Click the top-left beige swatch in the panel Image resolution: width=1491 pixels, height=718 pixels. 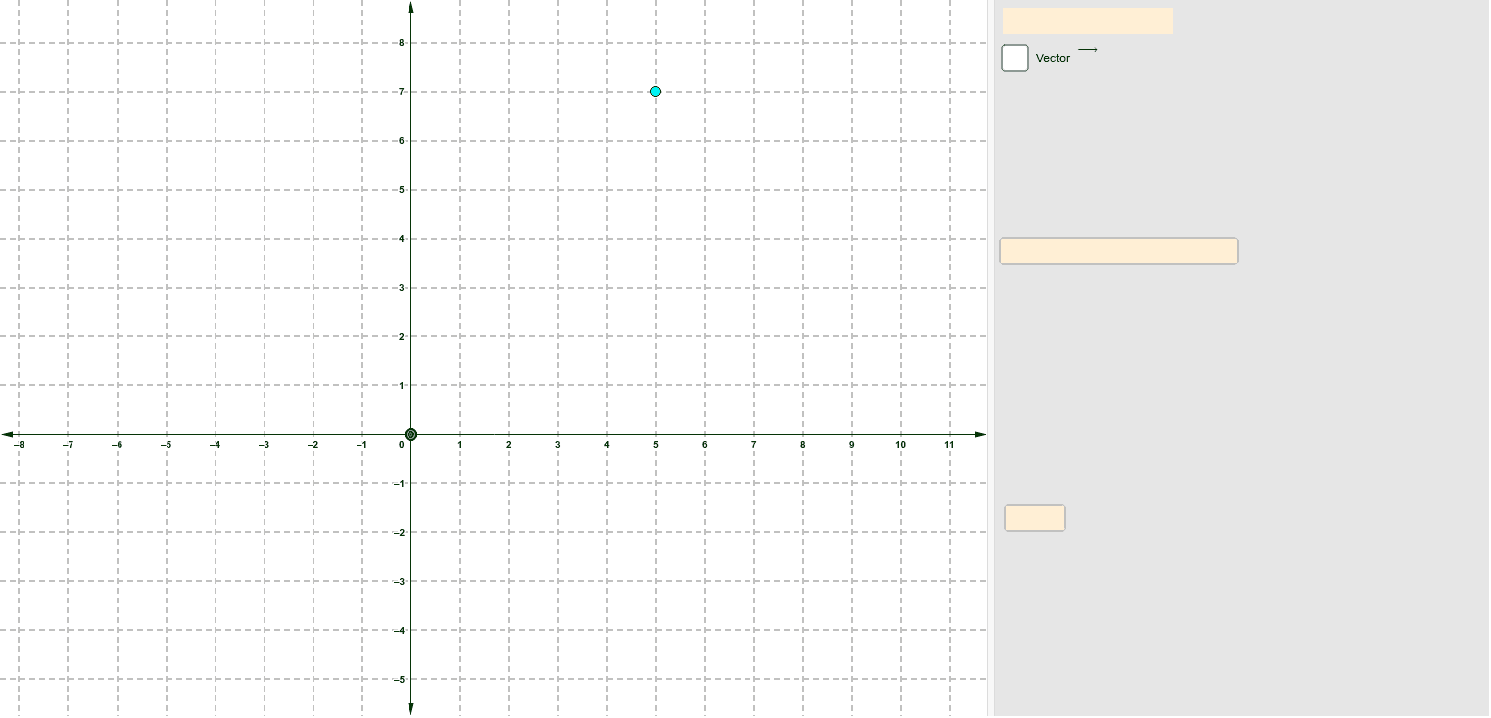point(1087,20)
